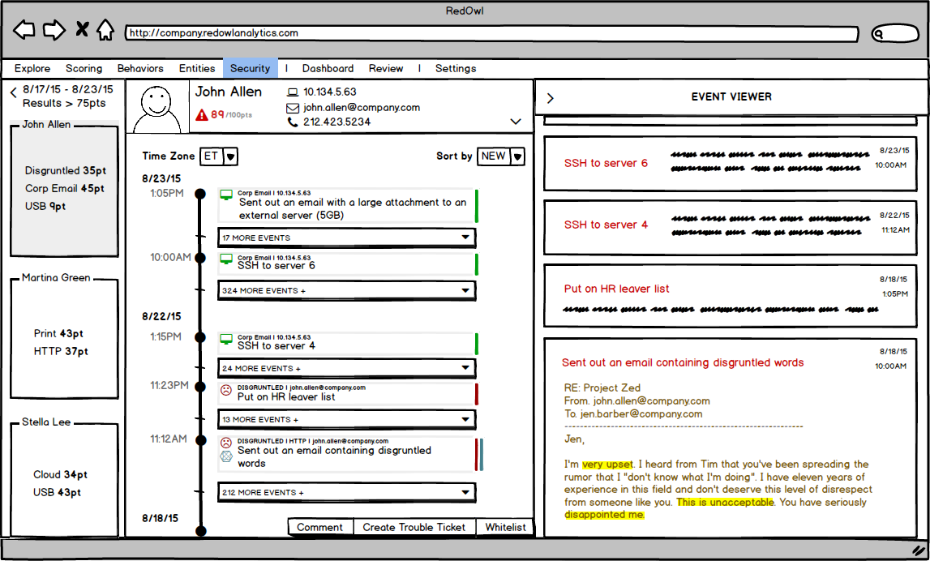Screen dimensions: 930x561
Task: Click highlighted 'This is unacceptable' text
Action: coord(725,503)
